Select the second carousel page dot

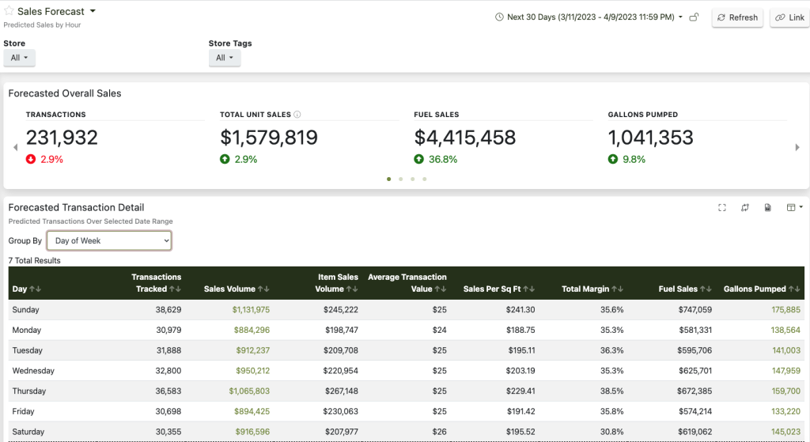coord(401,179)
